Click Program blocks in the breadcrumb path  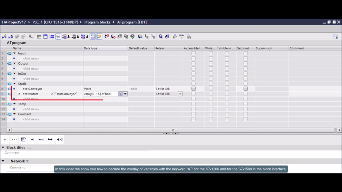[97, 22]
